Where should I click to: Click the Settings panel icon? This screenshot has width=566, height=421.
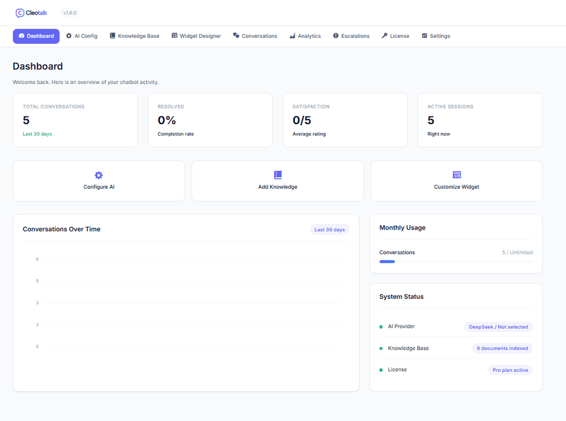(x=424, y=36)
